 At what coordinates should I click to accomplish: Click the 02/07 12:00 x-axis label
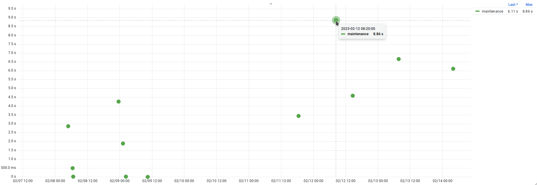click(x=23, y=181)
